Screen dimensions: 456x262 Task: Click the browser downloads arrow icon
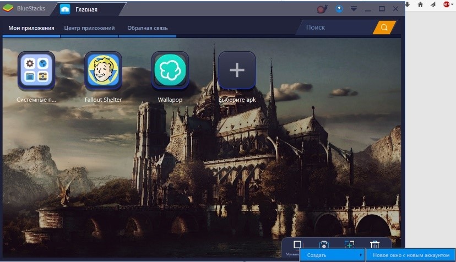[408, 4]
